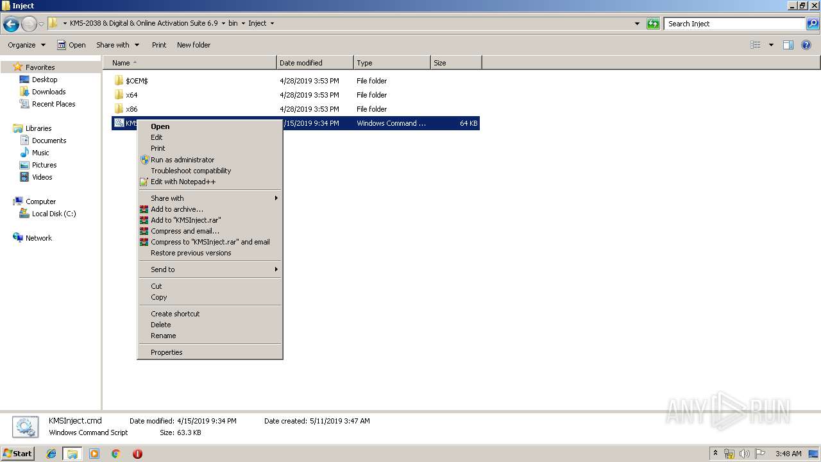Select Local Disk (C:)
821x462 pixels.
point(54,214)
